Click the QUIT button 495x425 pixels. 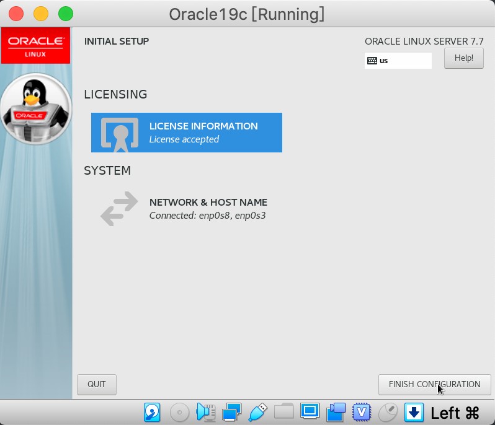[97, 384]
